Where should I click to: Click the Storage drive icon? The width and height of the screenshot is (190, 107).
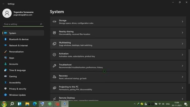(x=54, y=22)
